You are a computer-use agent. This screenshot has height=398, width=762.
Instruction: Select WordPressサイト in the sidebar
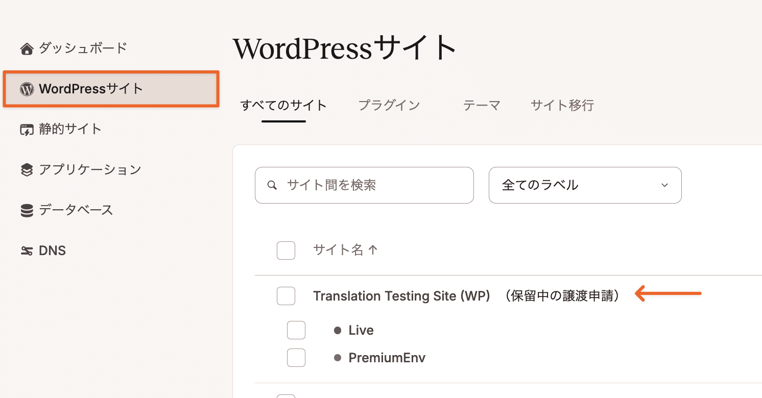tap(111, 89)
